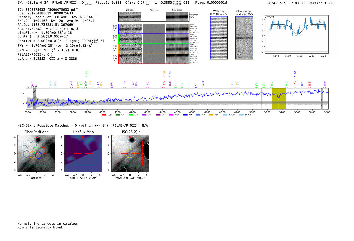Click the hatched gray band near 3550 Å
The width and height of the screenshot is (354, 241).
(34, 99)
